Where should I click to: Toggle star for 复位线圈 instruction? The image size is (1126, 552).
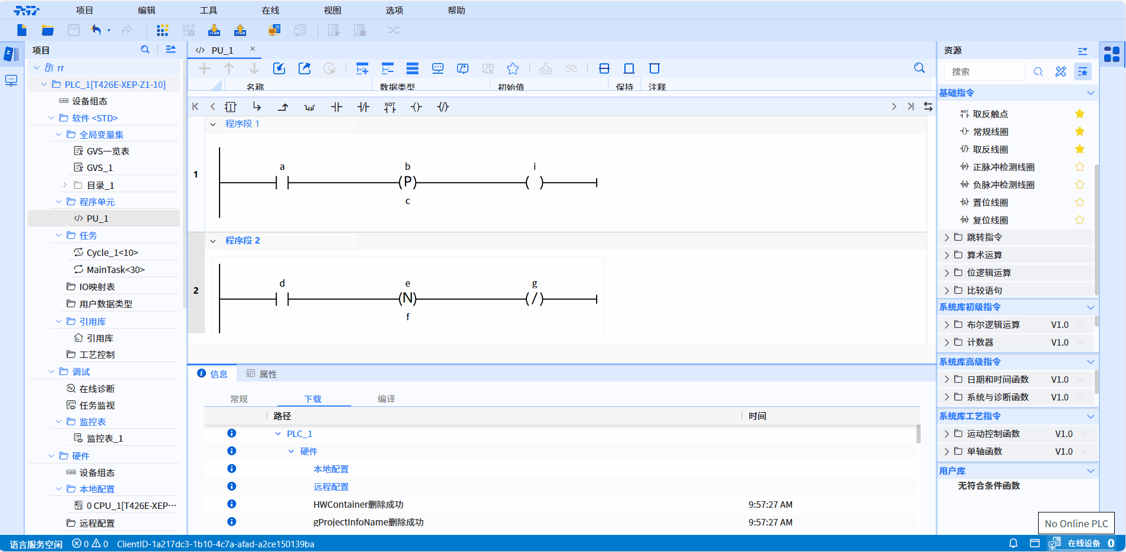click(x=1079, y=220)
